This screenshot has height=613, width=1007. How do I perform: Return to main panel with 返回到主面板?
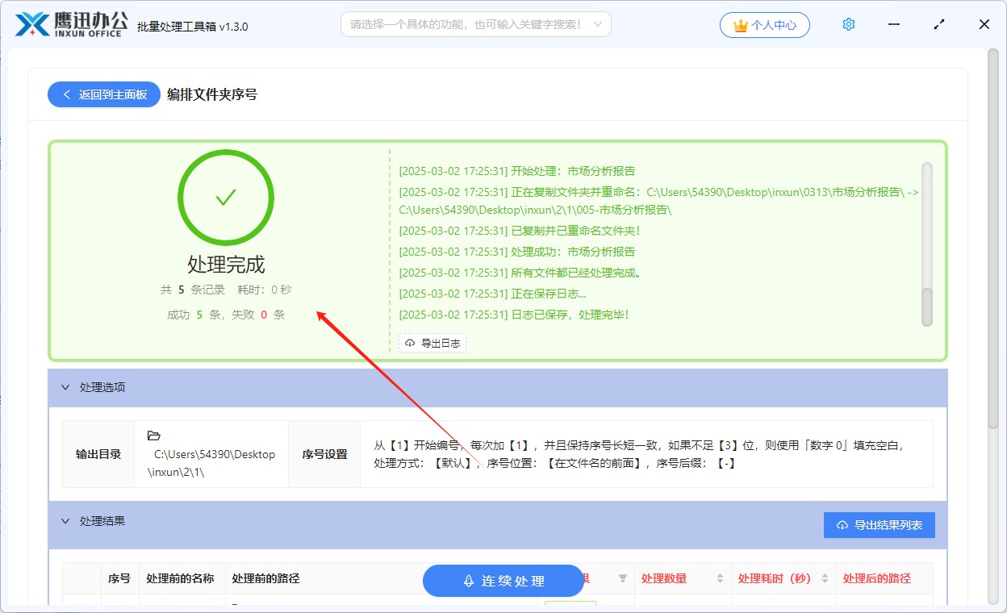[x=104, y=94]
